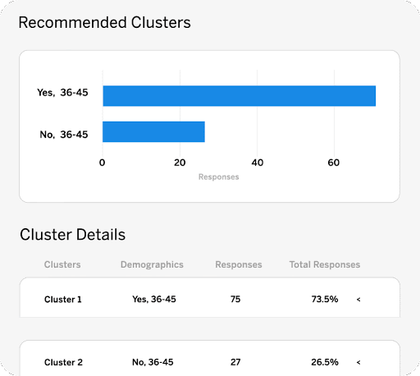This screenshot has width=420, height=376.
Task: Click the 26.5% value in Cluster 2
Action: 325,362
